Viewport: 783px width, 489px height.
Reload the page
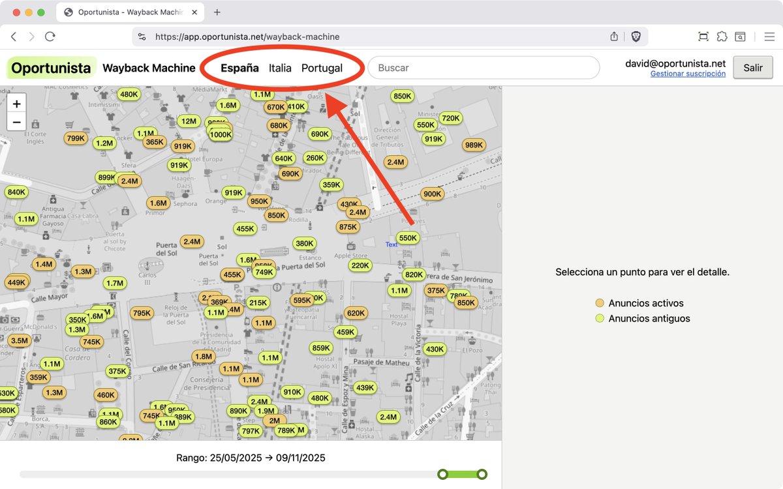(50, 37)
